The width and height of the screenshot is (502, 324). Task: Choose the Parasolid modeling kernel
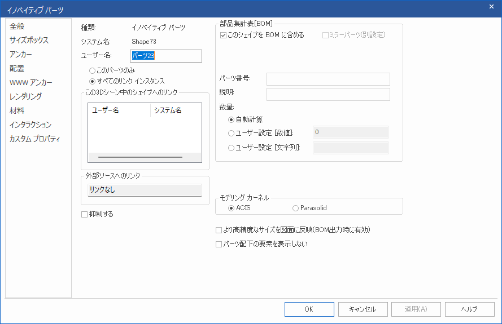pos(309,208)
